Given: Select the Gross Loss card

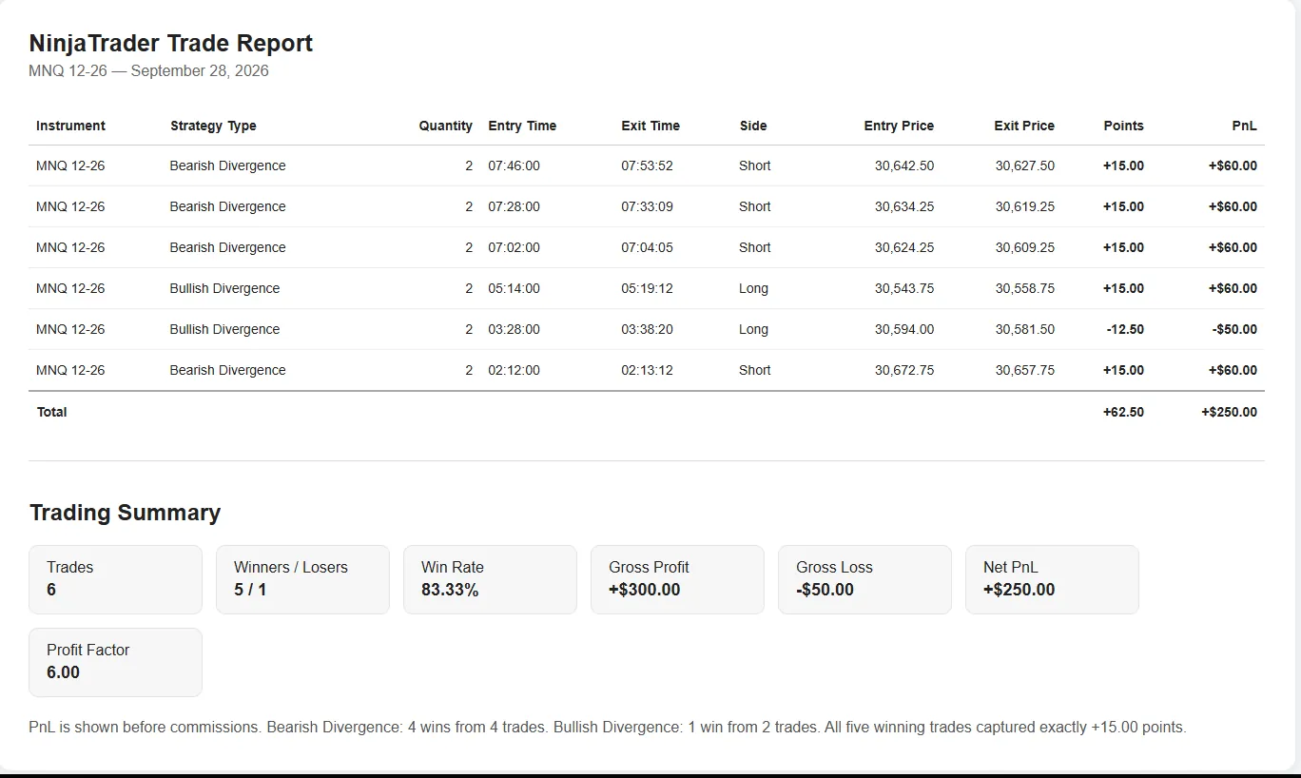Looking at the screenshot, I should [x=865, y=579].
